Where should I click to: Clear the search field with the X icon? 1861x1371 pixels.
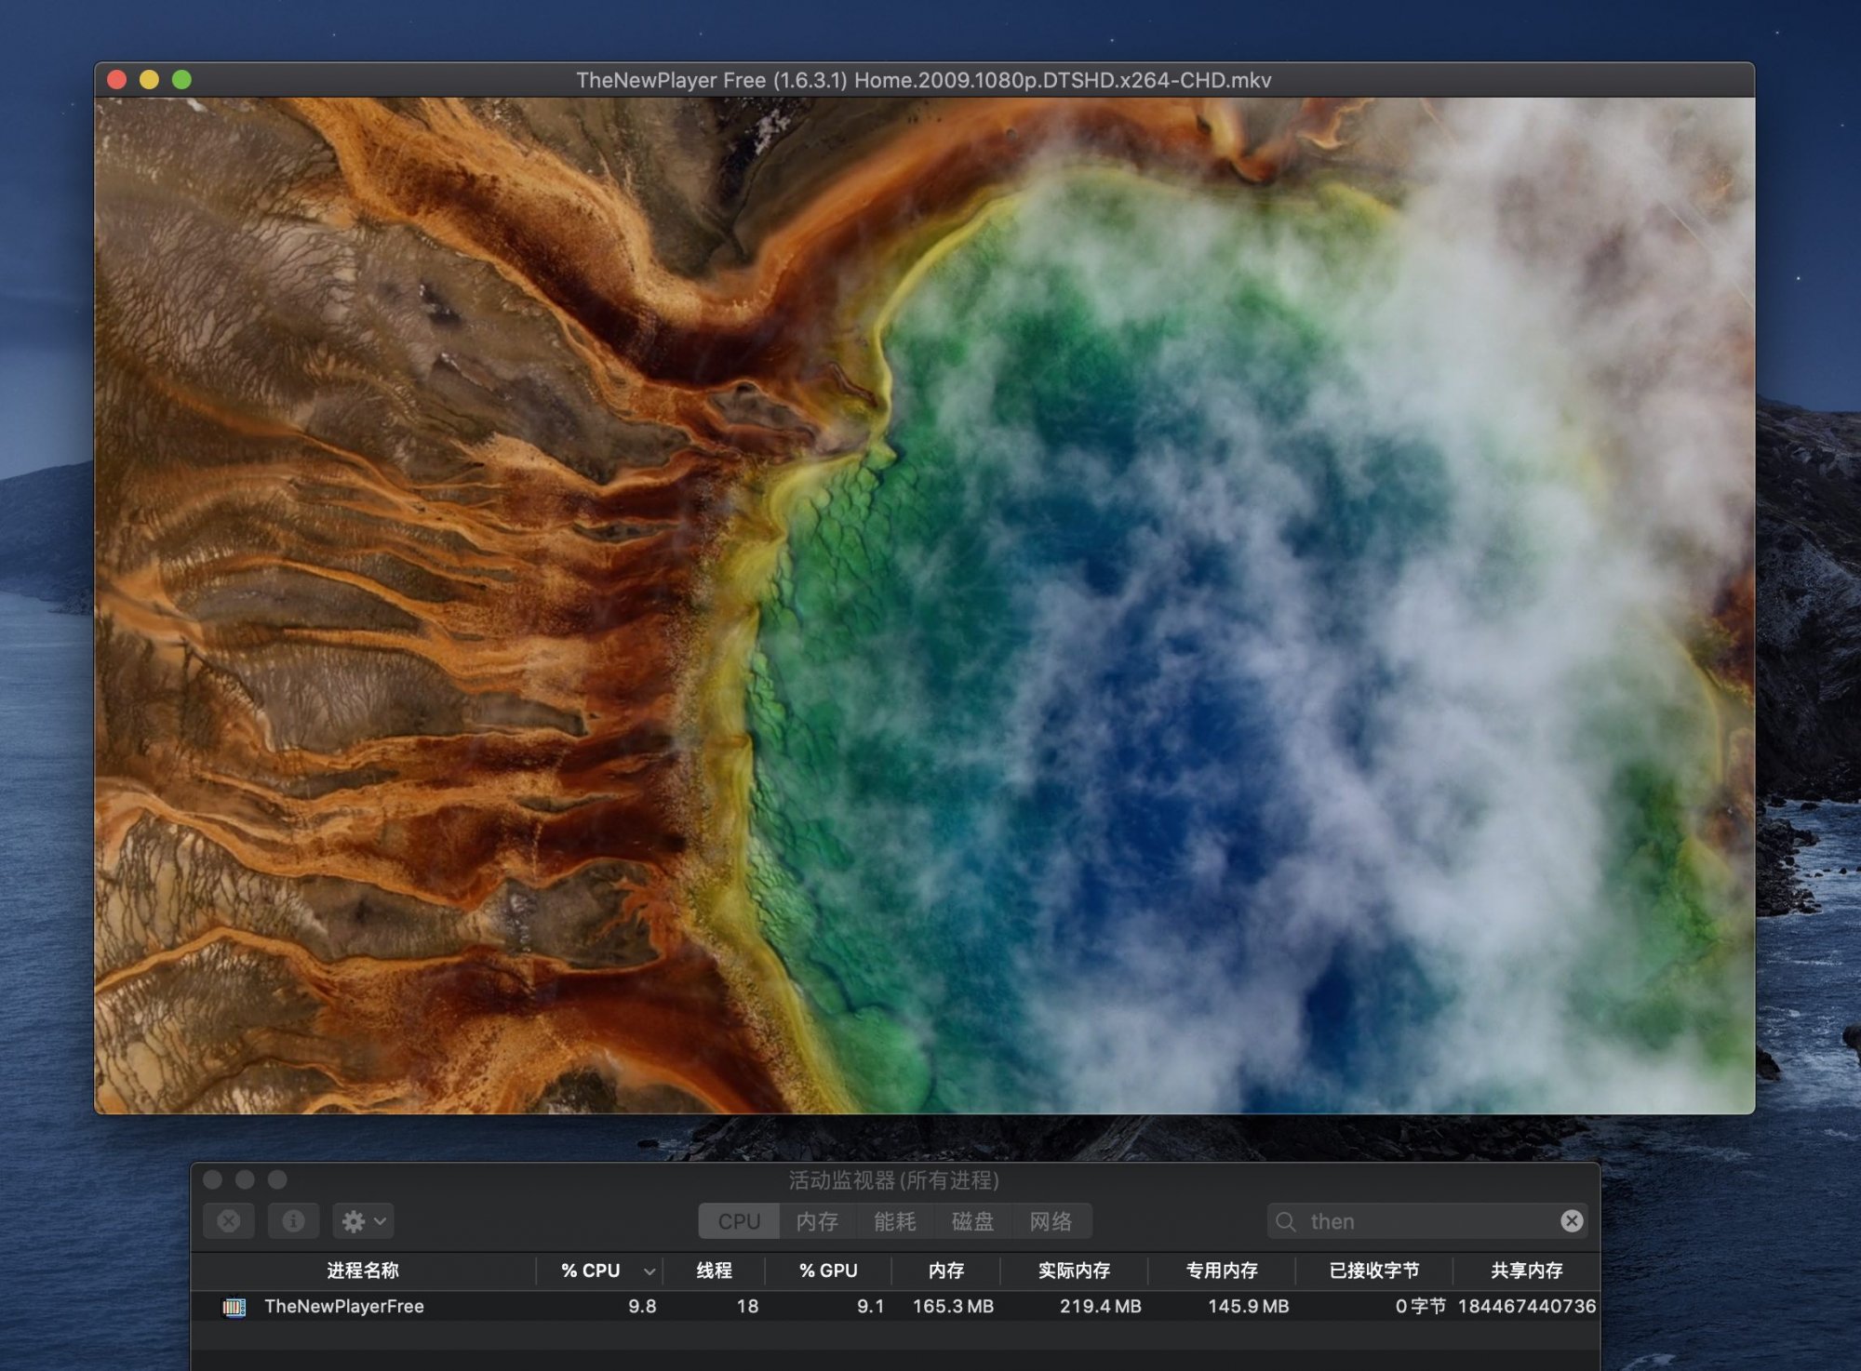tap(1572, 1221)
